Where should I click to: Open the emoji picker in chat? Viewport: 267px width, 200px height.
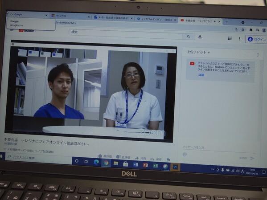click(x=185, y=155)
